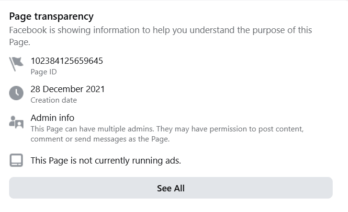Click the people icon beside Admin info

pyautogui.click(x=16, y=122)
